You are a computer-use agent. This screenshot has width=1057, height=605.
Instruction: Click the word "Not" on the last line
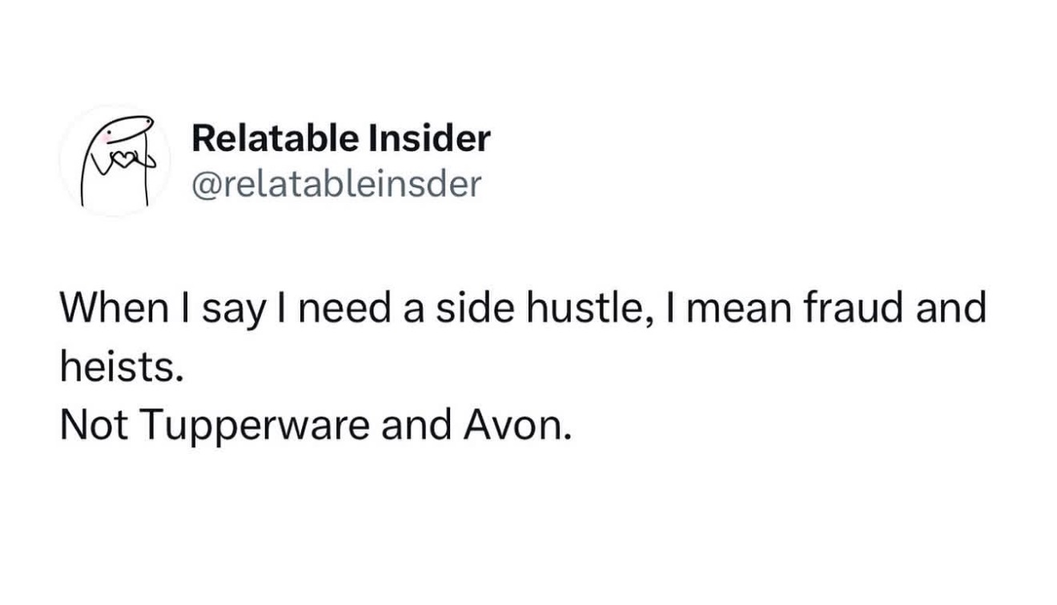pyautogui.click(x=93, y=427)
